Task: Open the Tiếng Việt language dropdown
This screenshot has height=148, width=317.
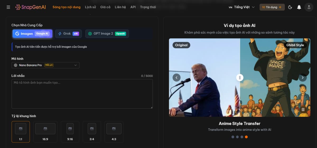Action: (242, 7)
